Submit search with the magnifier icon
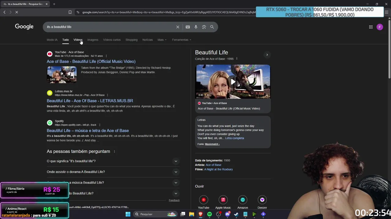Screen dimensions: 391x219 (212, 27)
